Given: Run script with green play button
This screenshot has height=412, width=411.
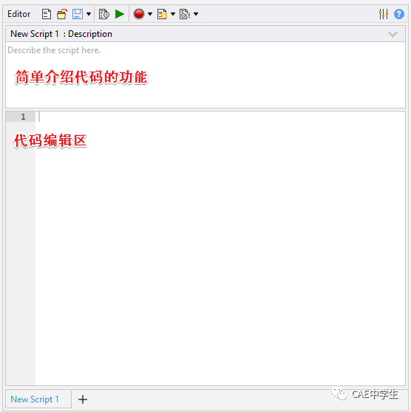Looking at the screenshot, I should tap(120, 14).
